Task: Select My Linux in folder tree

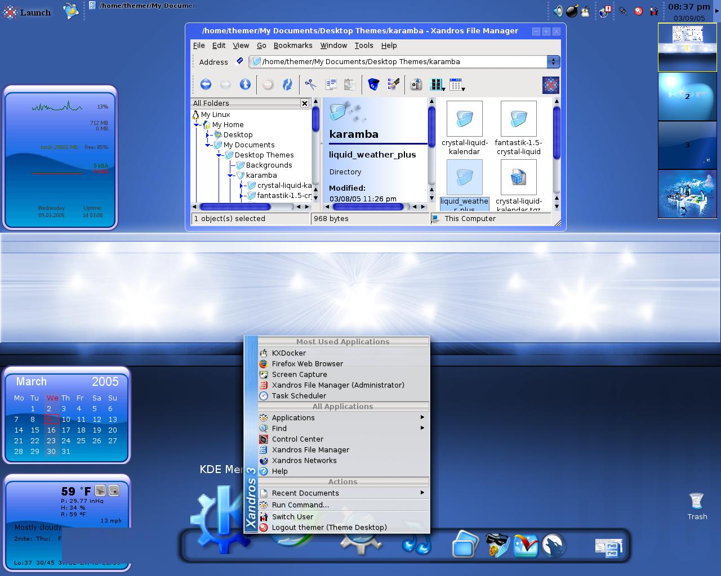Action: point(211,115)
